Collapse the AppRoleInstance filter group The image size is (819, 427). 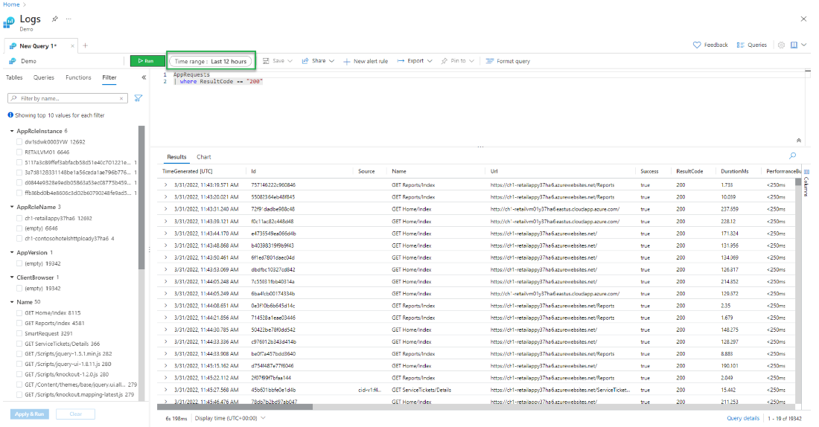pos(13,131)
